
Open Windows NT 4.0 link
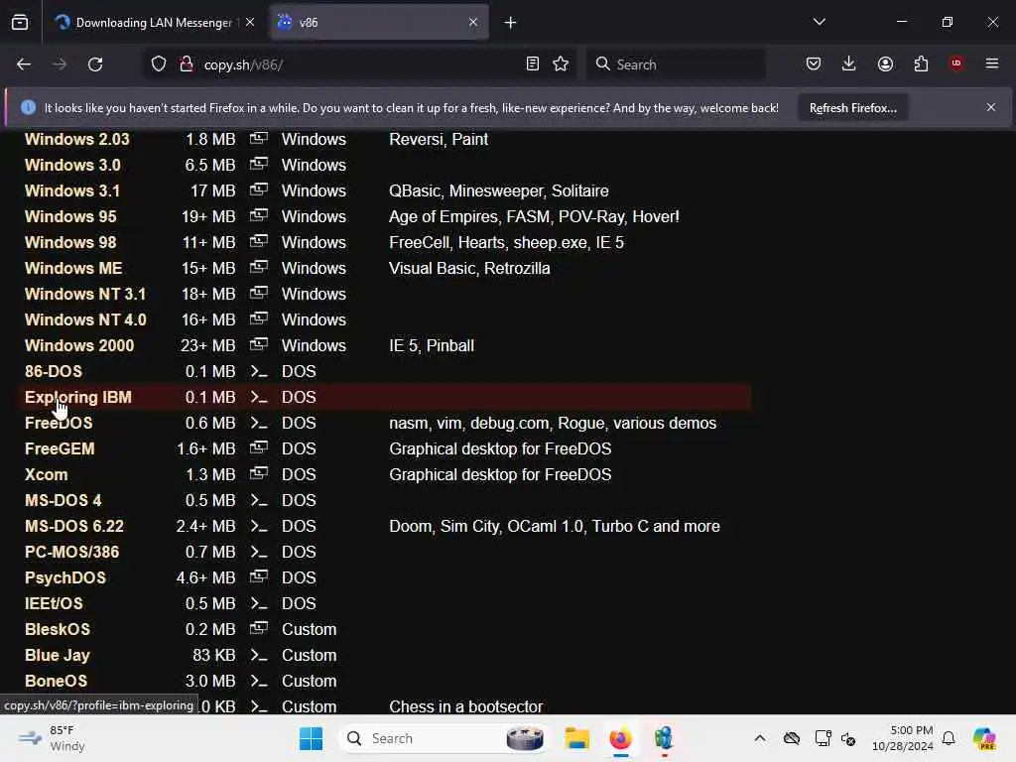(x=85, y=320)
